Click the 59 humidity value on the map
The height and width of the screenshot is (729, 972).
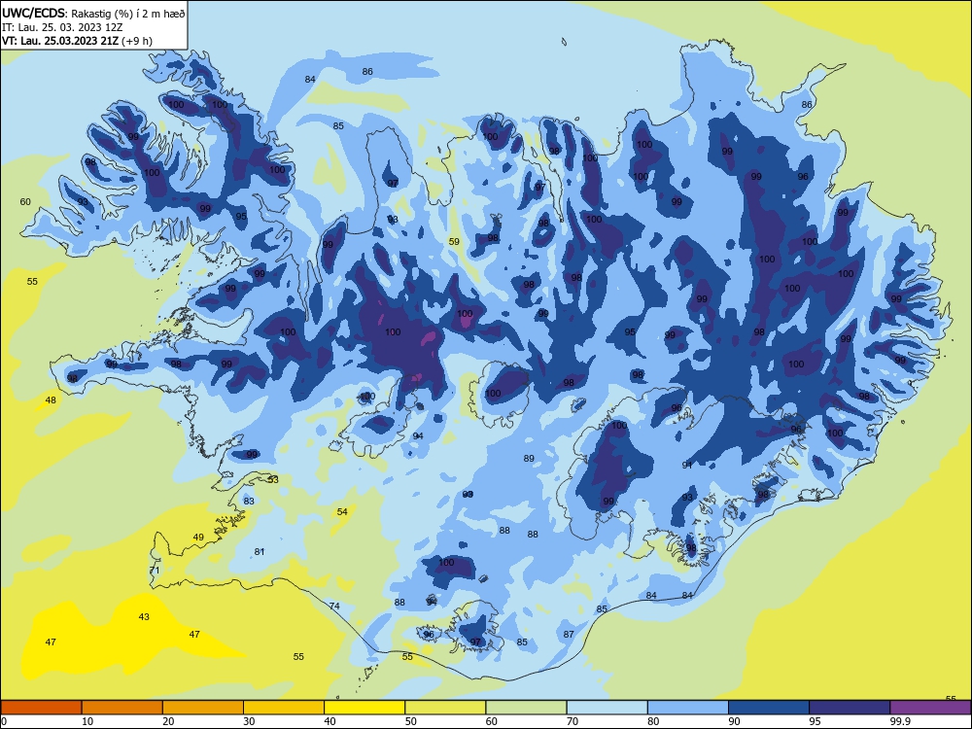(x=454, y=242)
